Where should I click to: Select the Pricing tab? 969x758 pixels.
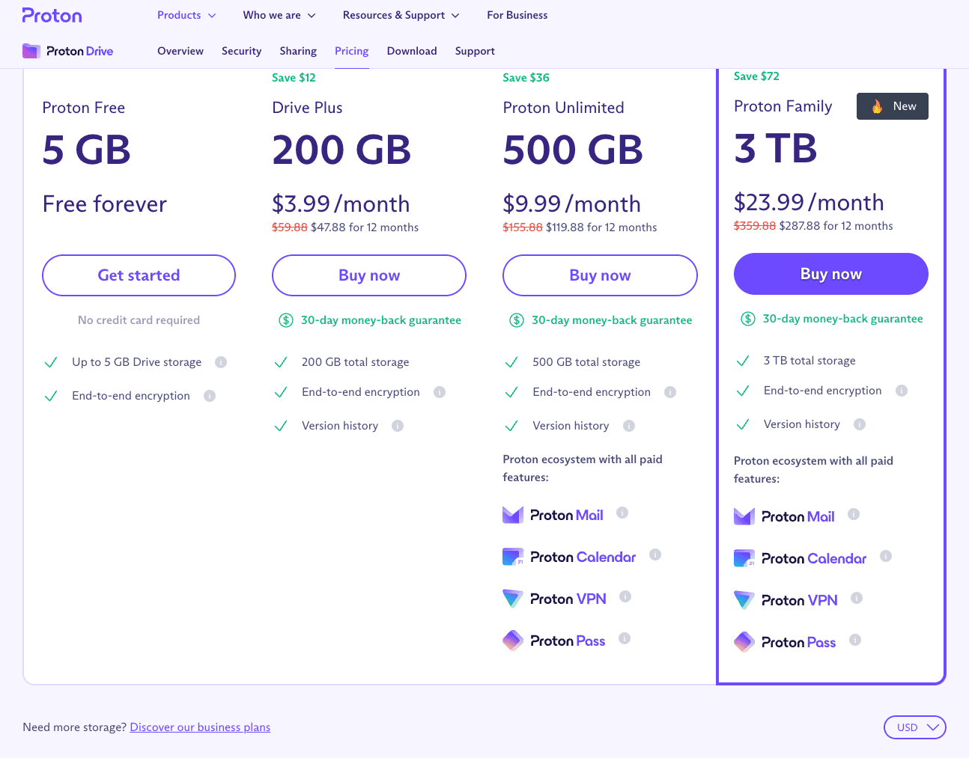point(352,51)
